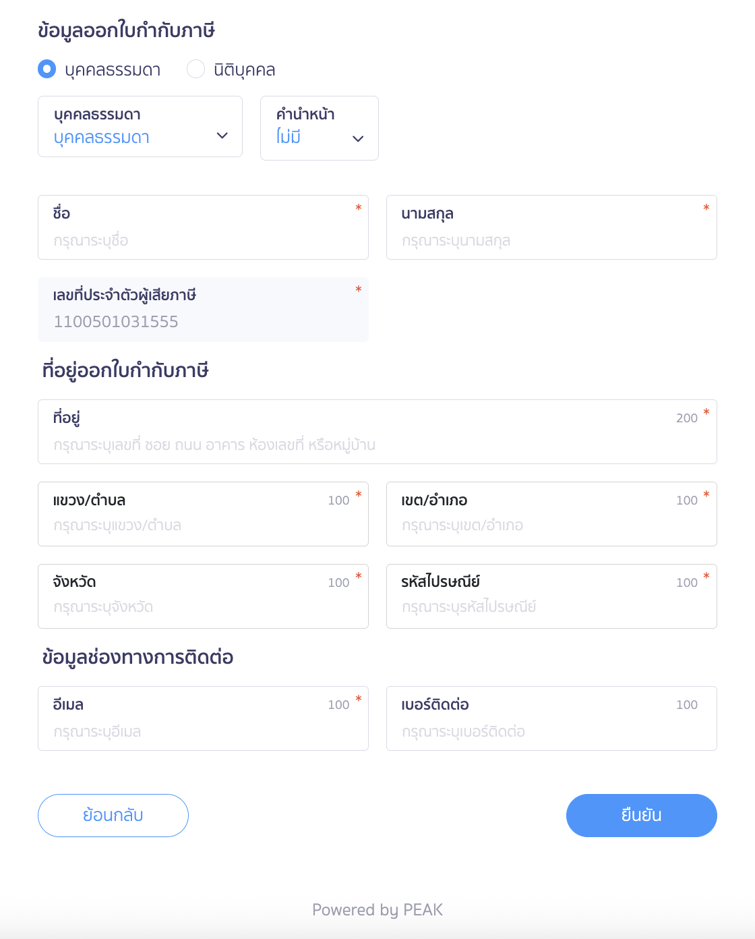The width and height of the screenshot is (755, 939).
Task: Click the ยืนยัน confirm button
Action: pos(641,815)
